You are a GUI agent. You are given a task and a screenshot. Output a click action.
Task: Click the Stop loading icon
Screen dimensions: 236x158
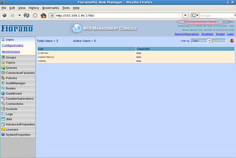35,15
